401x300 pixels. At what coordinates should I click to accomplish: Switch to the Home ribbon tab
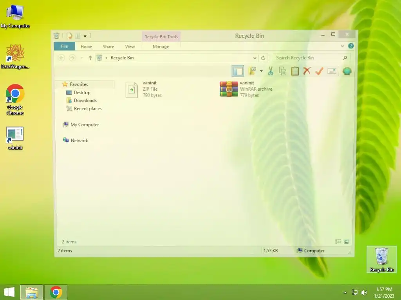(86, 47)
